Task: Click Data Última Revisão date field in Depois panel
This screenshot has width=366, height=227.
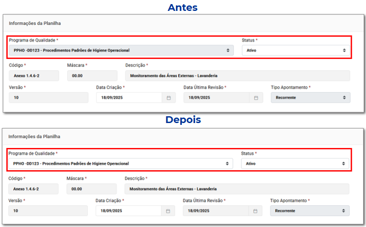Action: click(216, 211)
